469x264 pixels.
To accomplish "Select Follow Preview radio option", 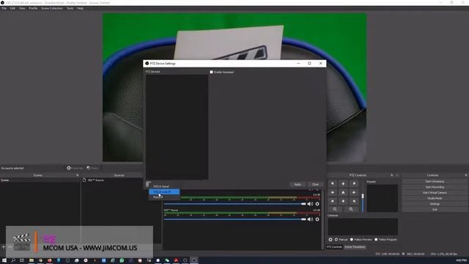I will 352,240.
